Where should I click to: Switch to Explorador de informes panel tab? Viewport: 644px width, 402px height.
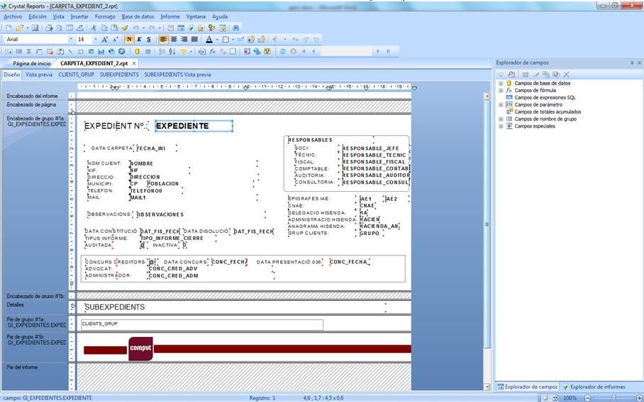point(594,387)
